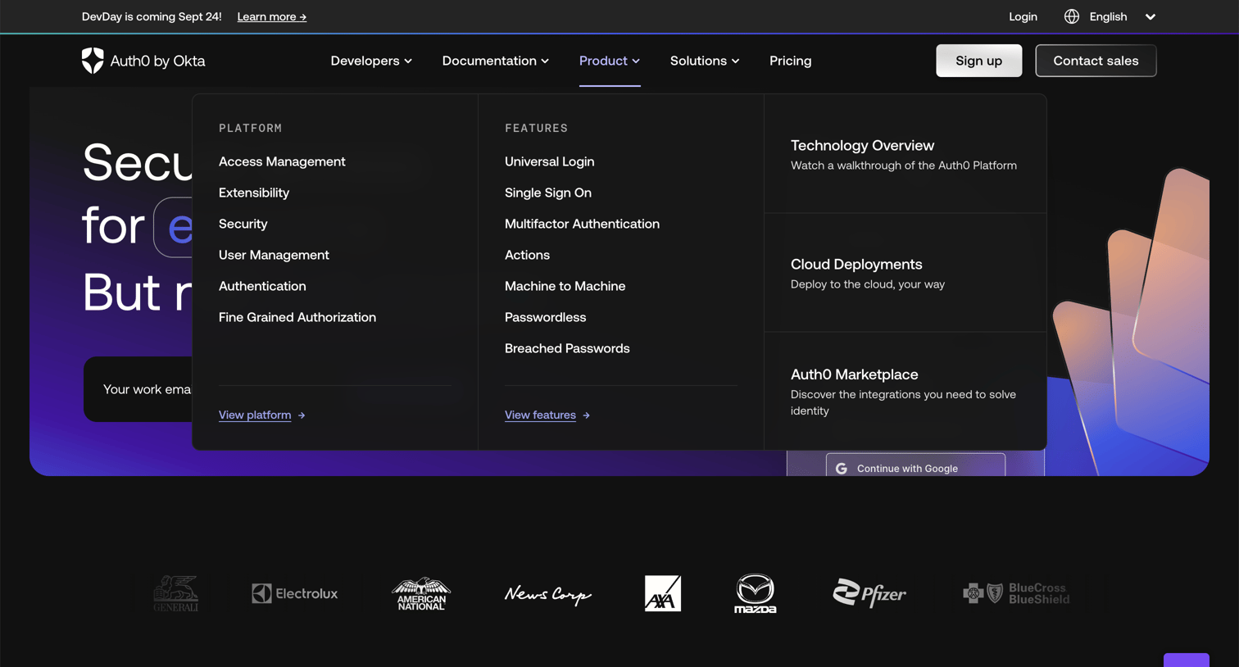Choose Multifactor Authentication
This screenshot has height=667, width=1239.
(x=582, y=224)
